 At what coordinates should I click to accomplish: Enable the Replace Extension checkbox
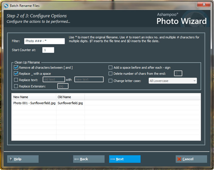click(16, 86)
